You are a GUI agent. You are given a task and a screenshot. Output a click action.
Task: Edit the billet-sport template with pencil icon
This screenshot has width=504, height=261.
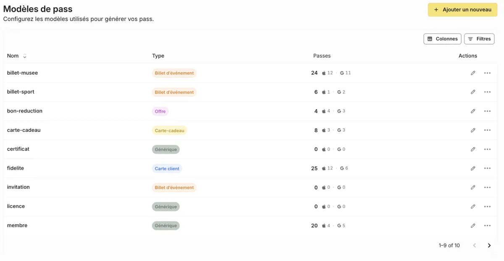[473, 92]
